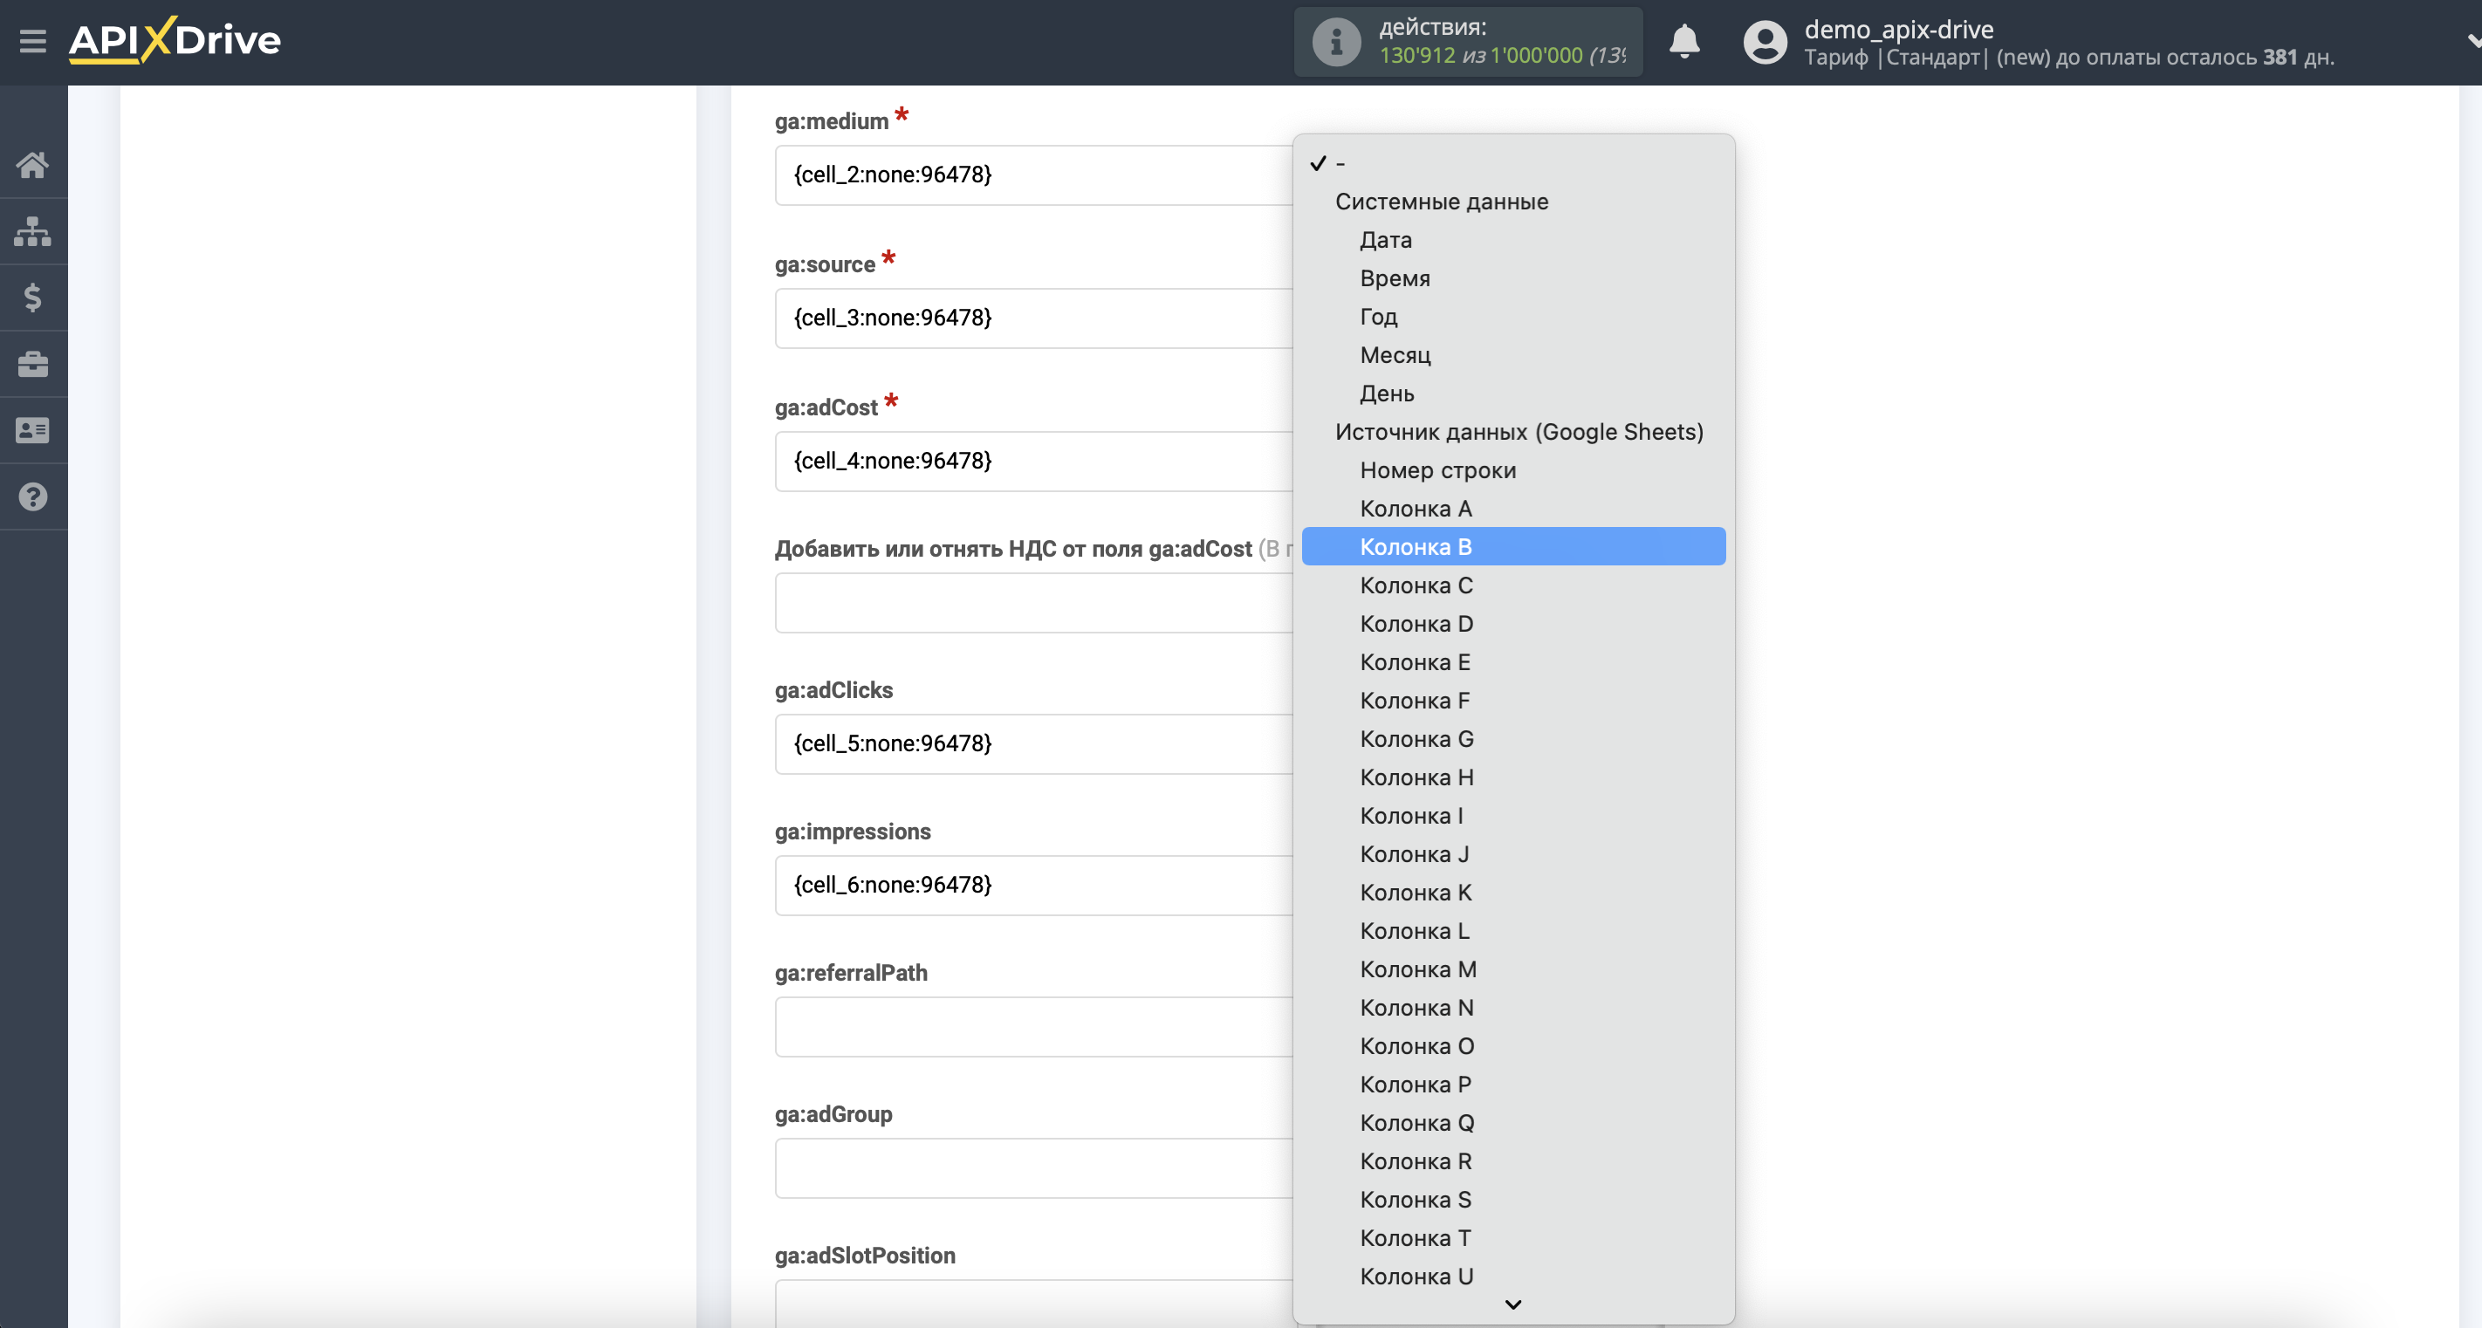Choose Колонка C from list
2482x1328 pixels.
click(x=1512, y=585)
